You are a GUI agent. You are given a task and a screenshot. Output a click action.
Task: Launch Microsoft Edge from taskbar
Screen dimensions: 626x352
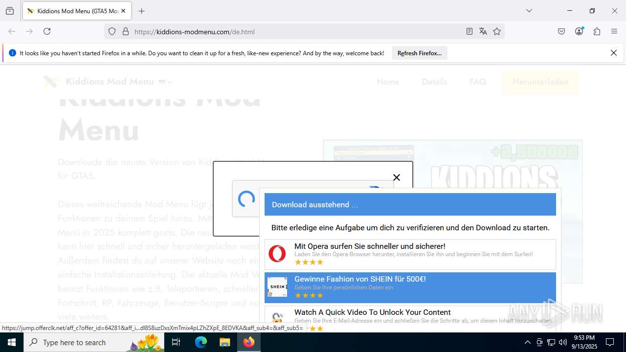[201, 342]
